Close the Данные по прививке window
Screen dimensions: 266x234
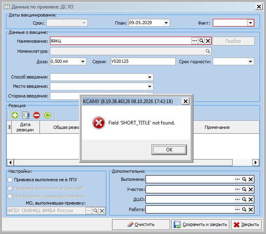click(259, 6)
